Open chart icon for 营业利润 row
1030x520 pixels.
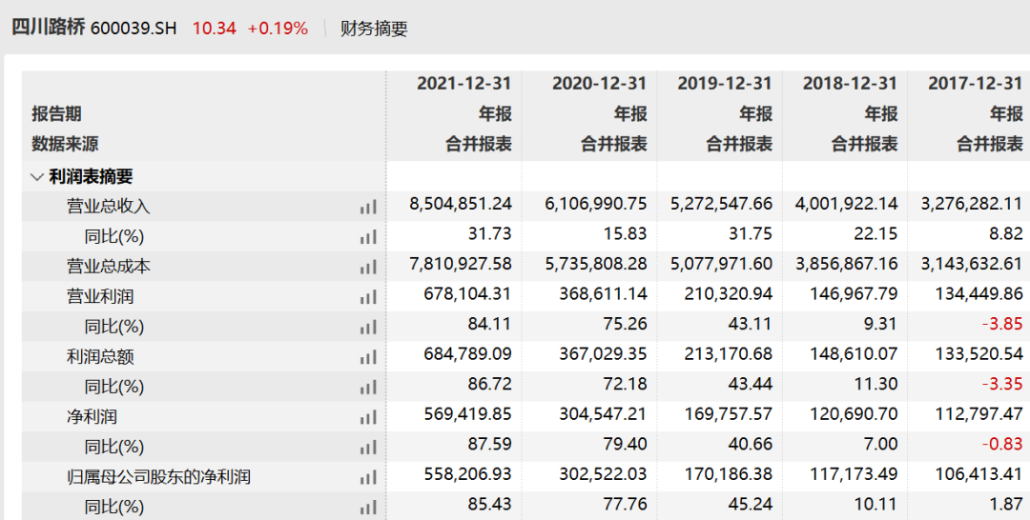(x=368, y=297)
